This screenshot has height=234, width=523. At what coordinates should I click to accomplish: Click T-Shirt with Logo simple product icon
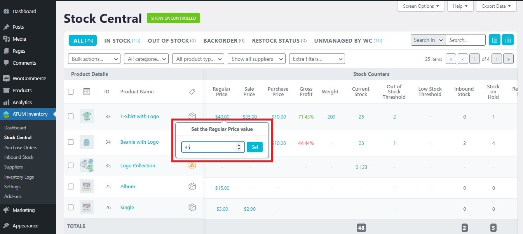coord(192,116)
